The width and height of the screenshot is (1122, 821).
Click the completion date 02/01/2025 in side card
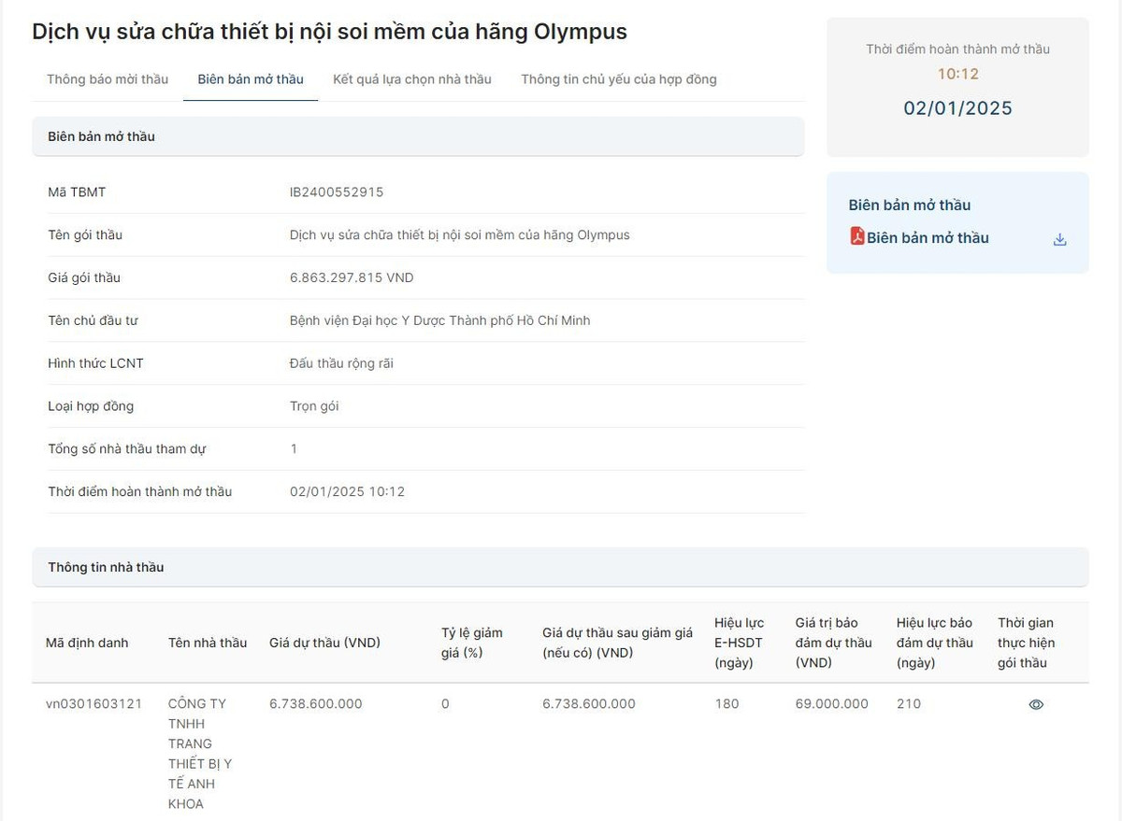[x=957, y=108]
